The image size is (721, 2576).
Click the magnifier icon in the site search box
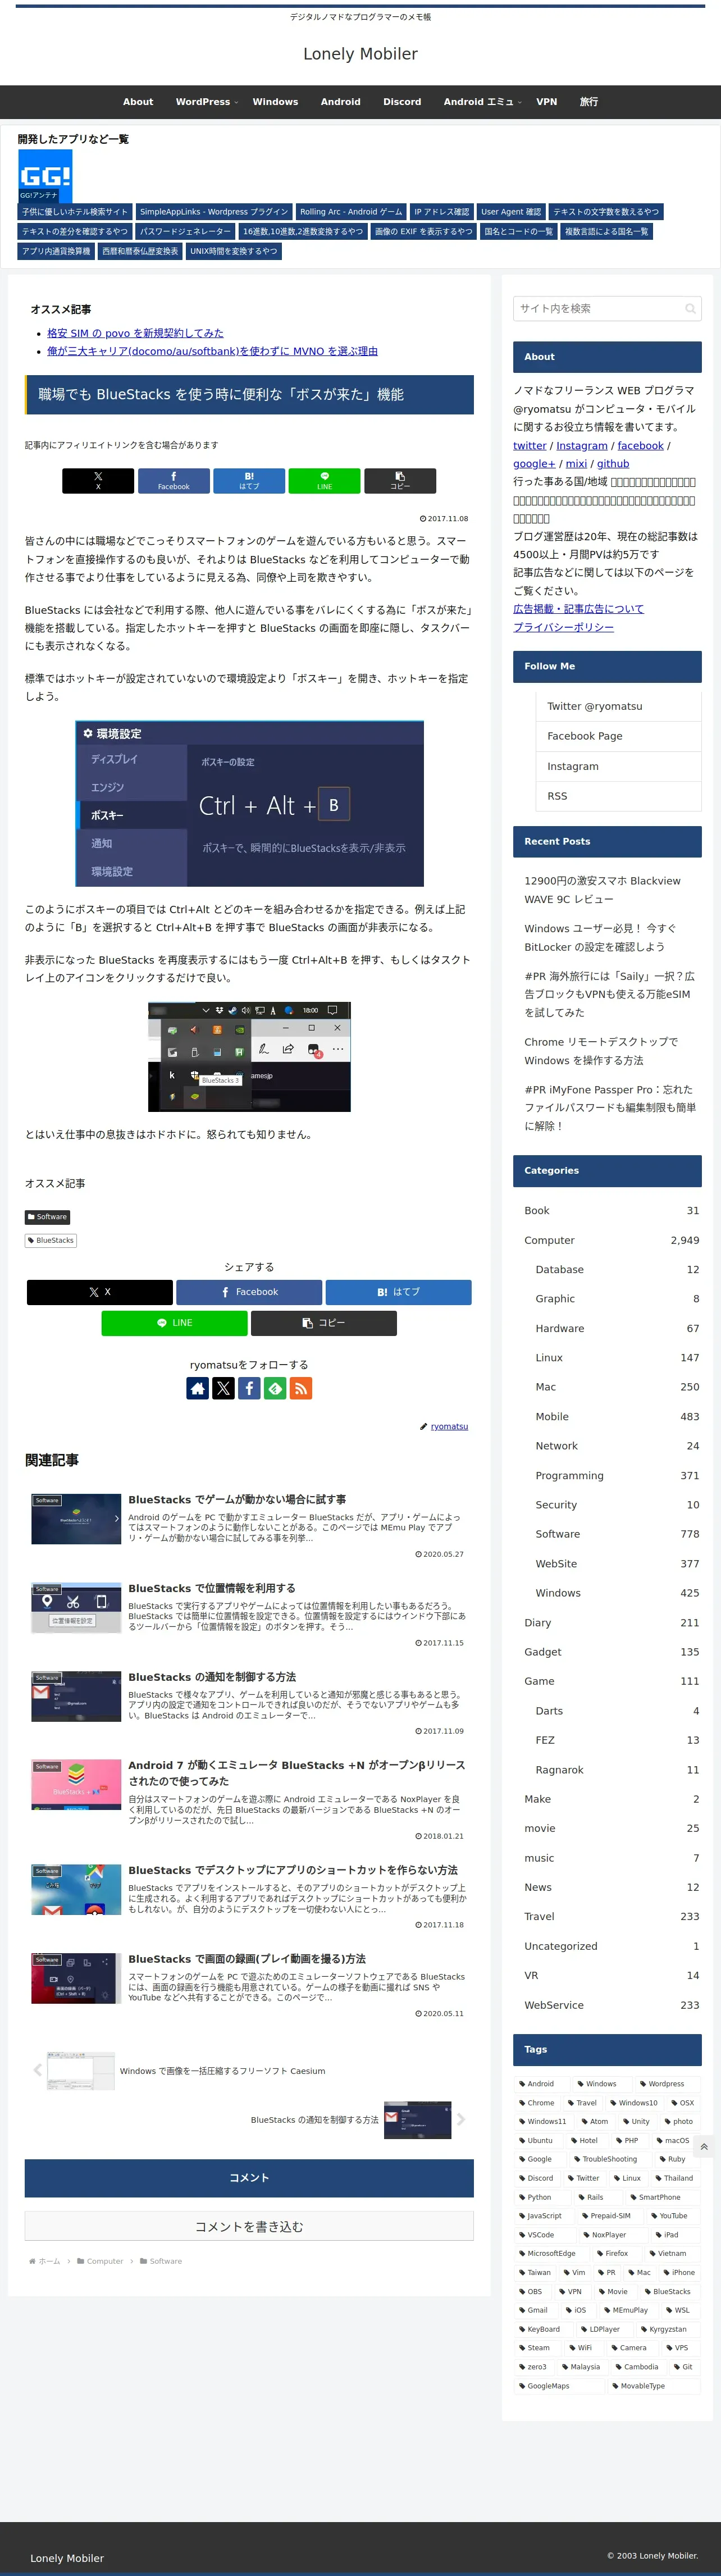690,309
